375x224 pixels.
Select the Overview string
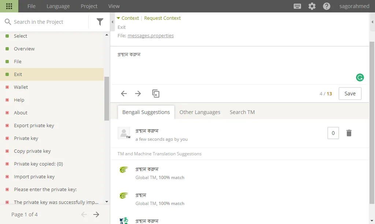[x=52, y=49]
